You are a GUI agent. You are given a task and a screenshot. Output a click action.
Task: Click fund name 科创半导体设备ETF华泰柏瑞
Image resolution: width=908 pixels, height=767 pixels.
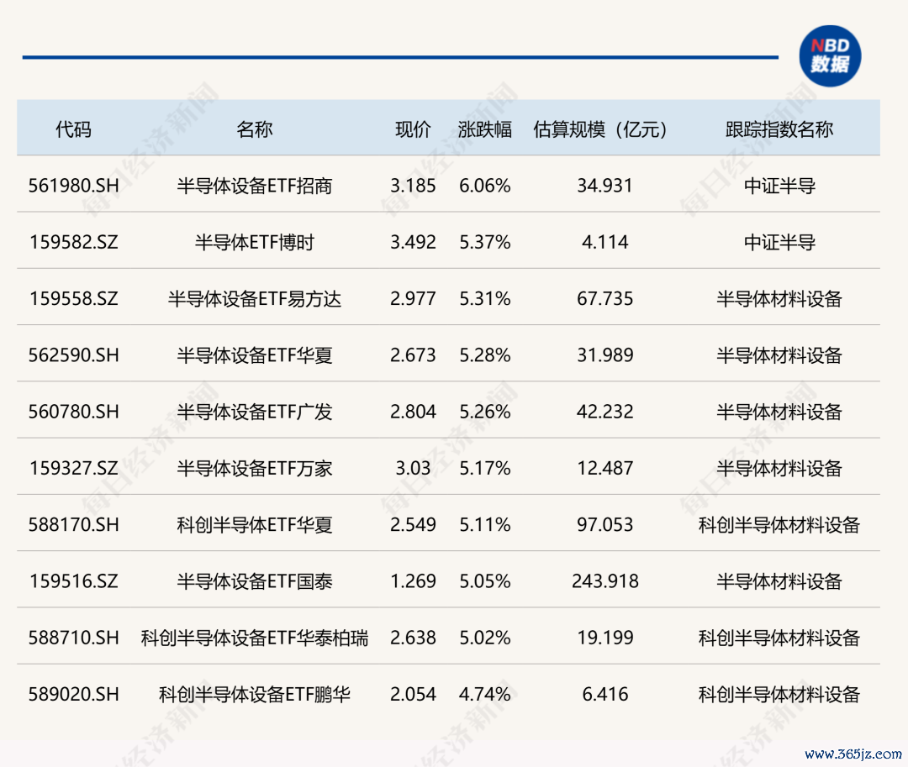point(255,638)
